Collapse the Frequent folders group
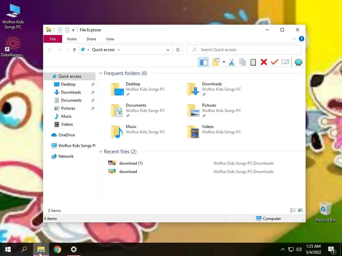This screenshot has height=256, width=342. pyautogui.click(x=101, y=73)
